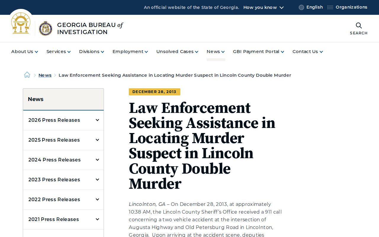This screenshot has width=379, height=237.
Task: Click the December 28, 2013 date badge
Action: point(155,92)
